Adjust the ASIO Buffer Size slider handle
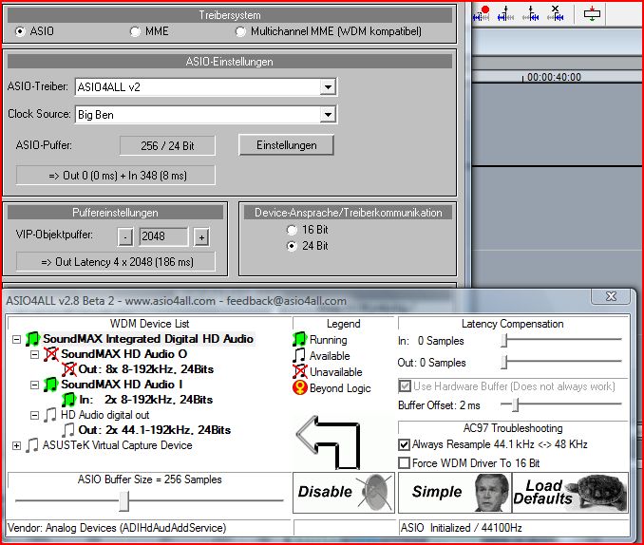This screenshot has width=644, height=545. (124, 500)
